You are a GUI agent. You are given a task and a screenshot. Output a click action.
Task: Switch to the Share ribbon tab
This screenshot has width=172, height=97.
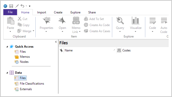point(92,12)
